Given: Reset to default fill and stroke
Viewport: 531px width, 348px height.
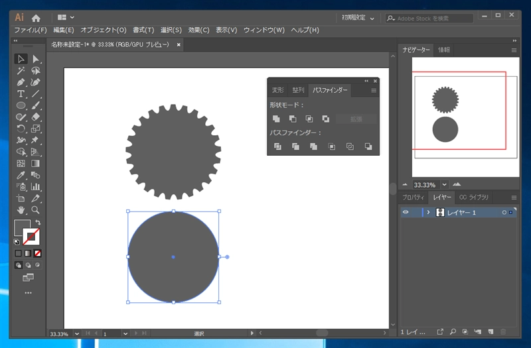Looking at the screenshot, I should coord(16,241).
